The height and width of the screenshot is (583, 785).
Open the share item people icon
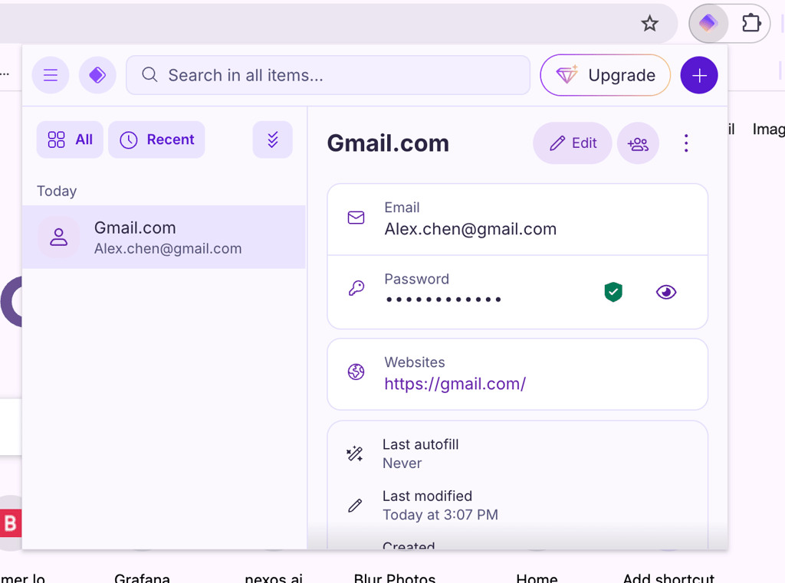point(638,143)
